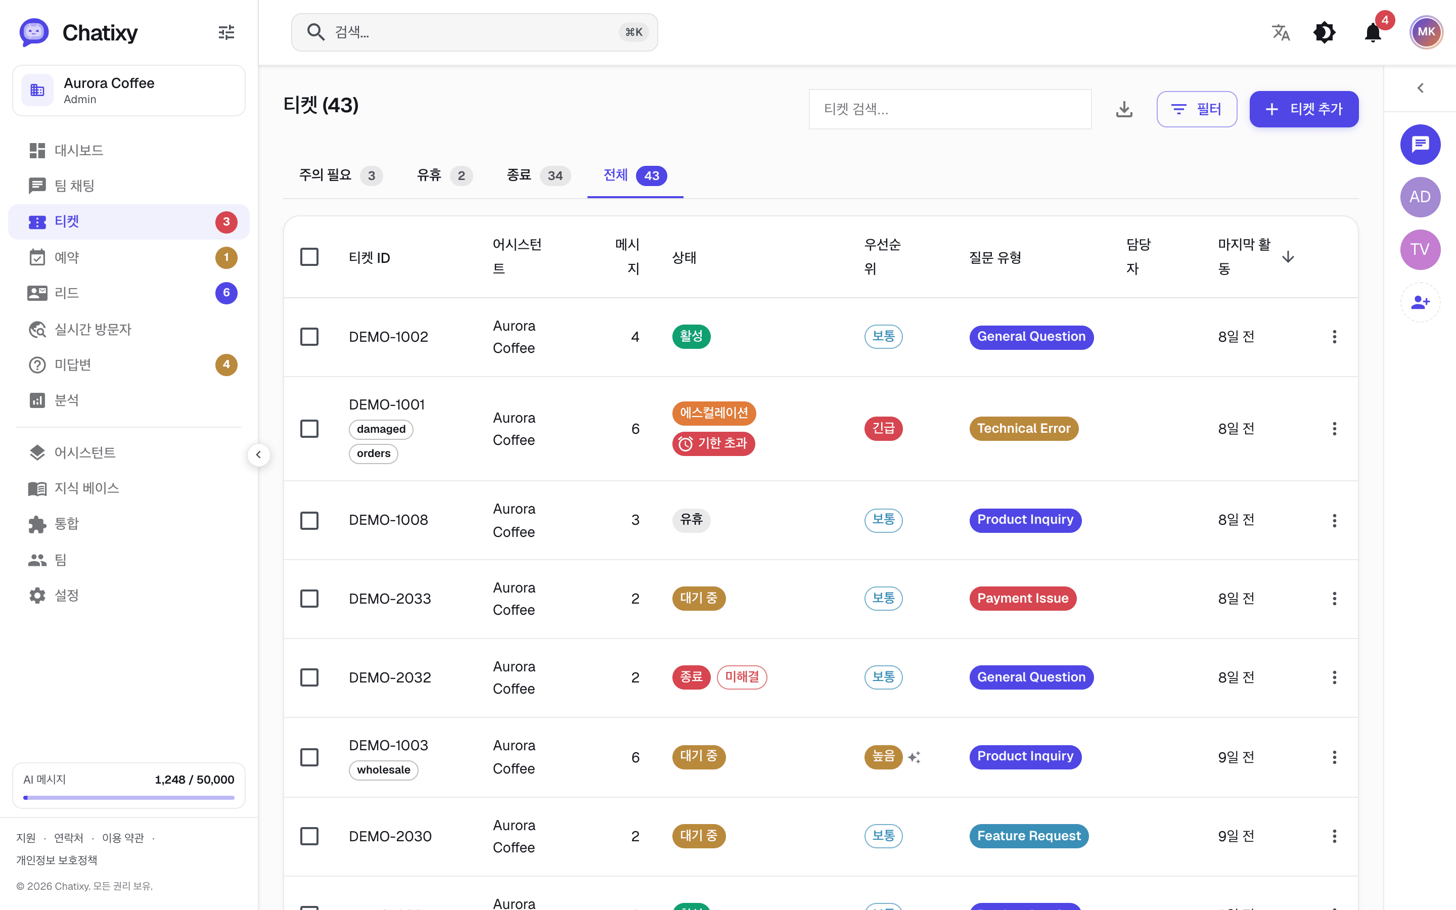Check the DEMO-1002 row checkbox
1456x910 pixels.
(309, 337)
